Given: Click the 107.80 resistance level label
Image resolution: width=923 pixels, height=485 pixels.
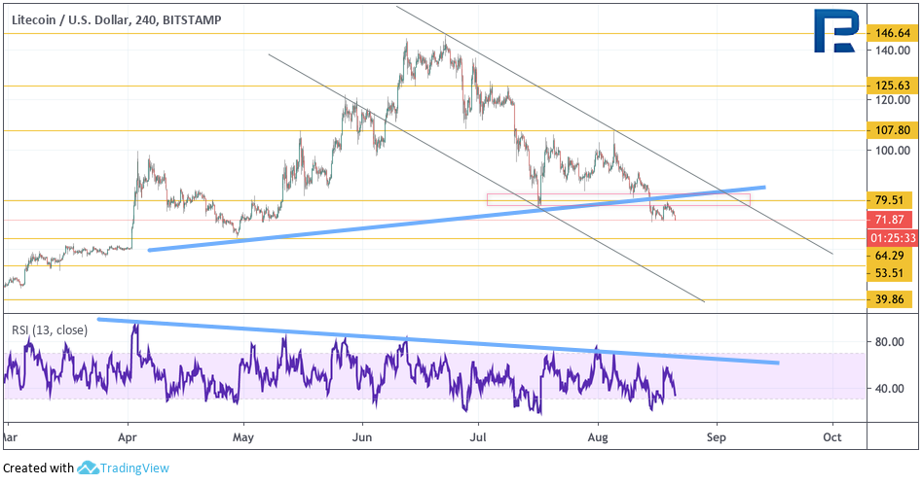Looking at the screenshot, I should tap(893, 130).
